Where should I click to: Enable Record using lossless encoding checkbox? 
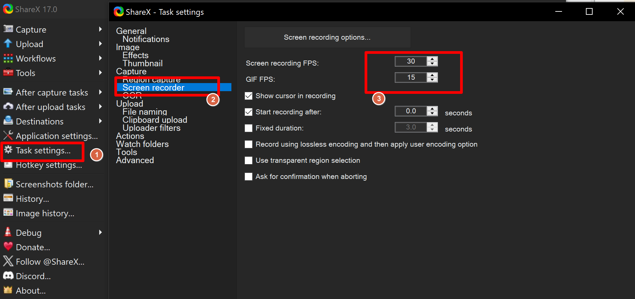point(249,144)
